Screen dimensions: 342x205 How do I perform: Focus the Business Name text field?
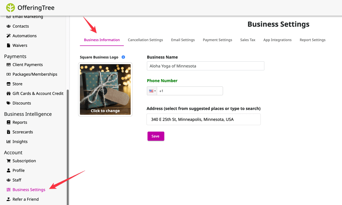205,66
